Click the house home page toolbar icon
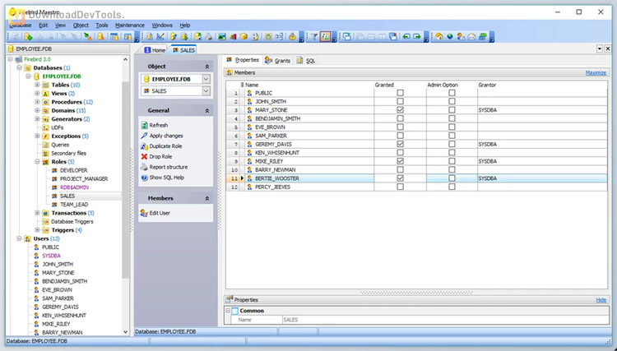 coord(439,37)
